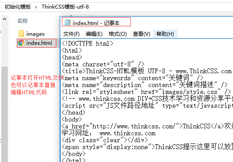Open the 编辑(E) menu in Notepad

(x=94, y=34)
